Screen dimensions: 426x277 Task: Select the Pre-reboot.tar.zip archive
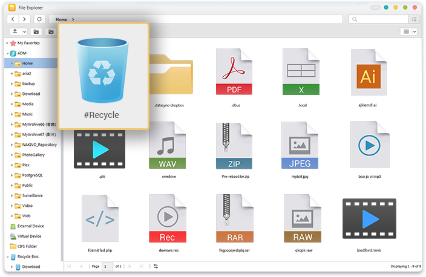tap(234, 149)
